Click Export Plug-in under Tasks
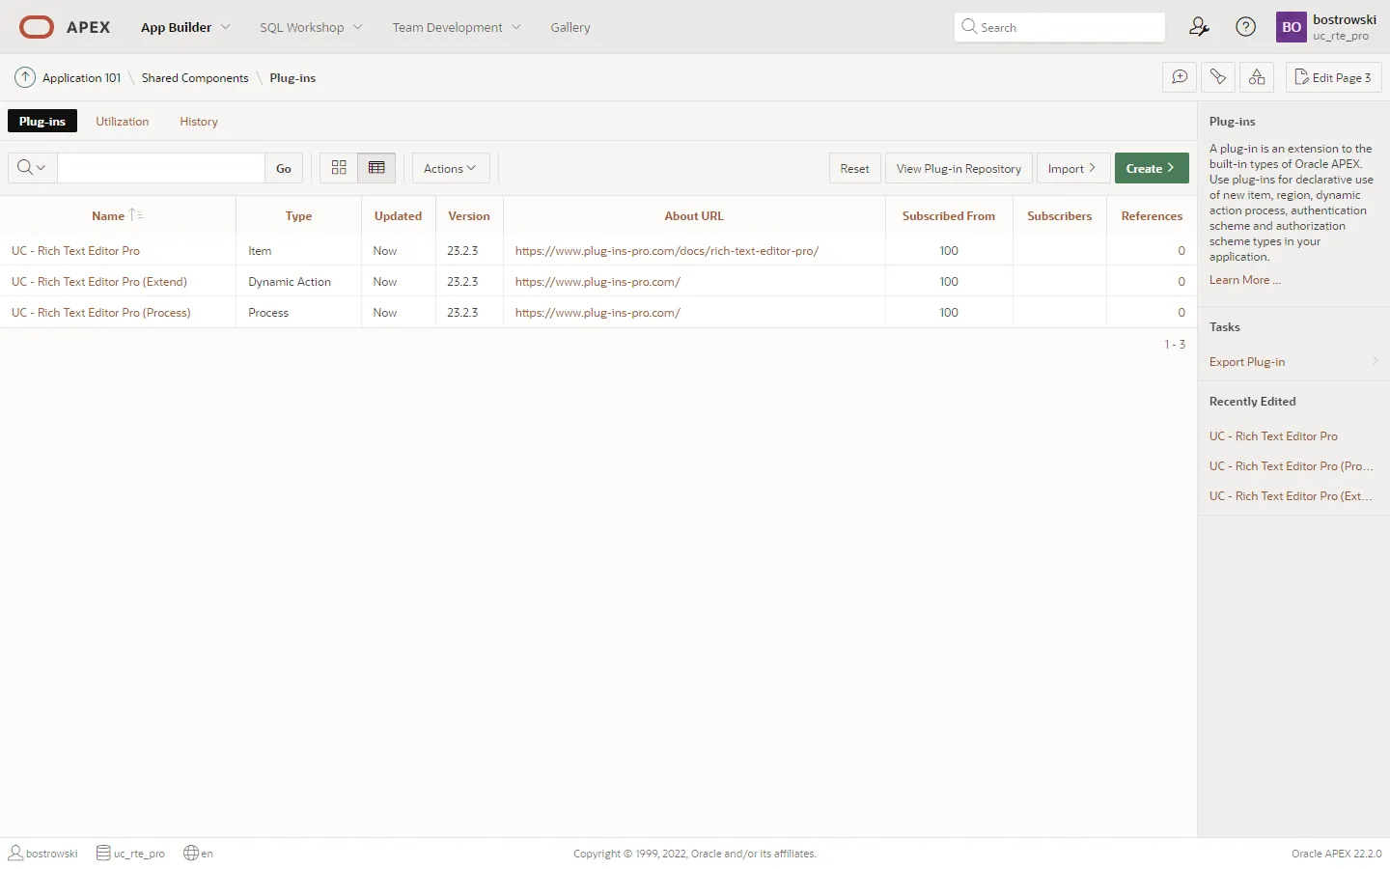 point(1247,362)
